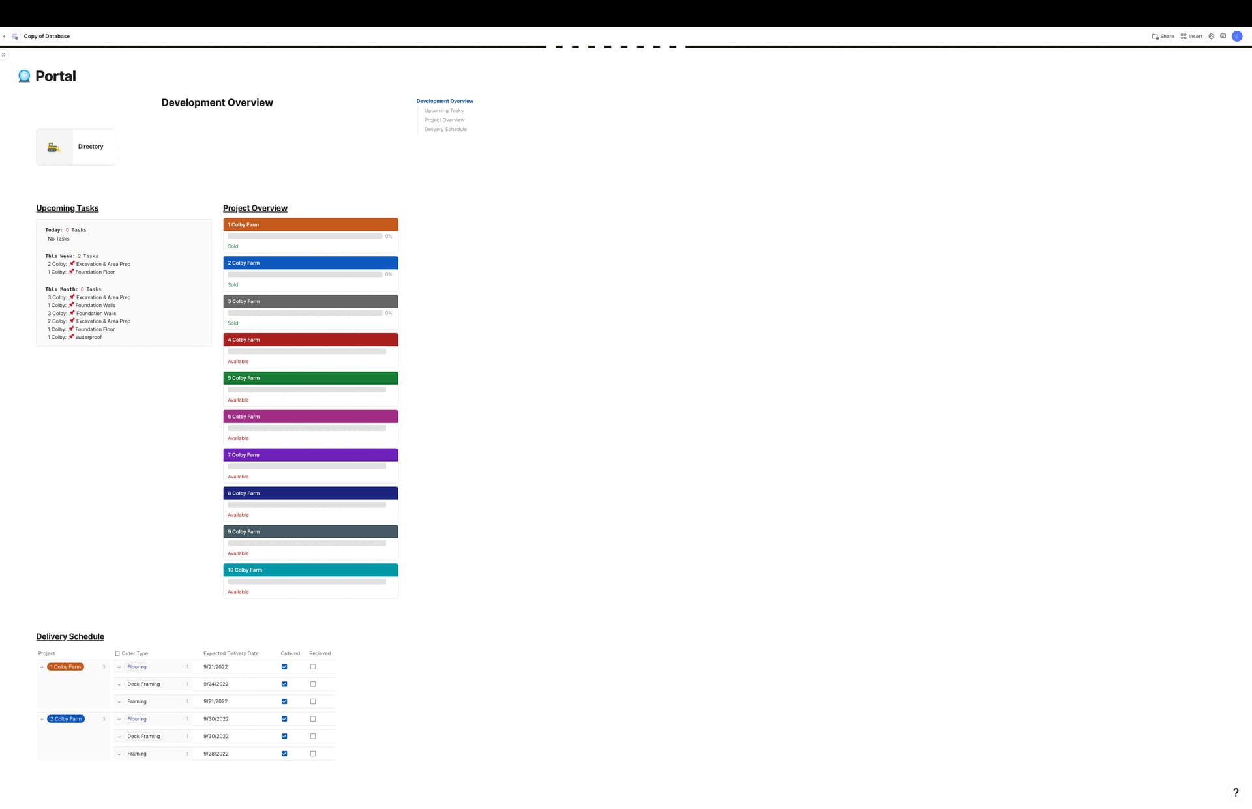This screenshot has width=1252, height=809.
Task: Click the 1 Colby Farm progress bar
Action: pos(305,237)
